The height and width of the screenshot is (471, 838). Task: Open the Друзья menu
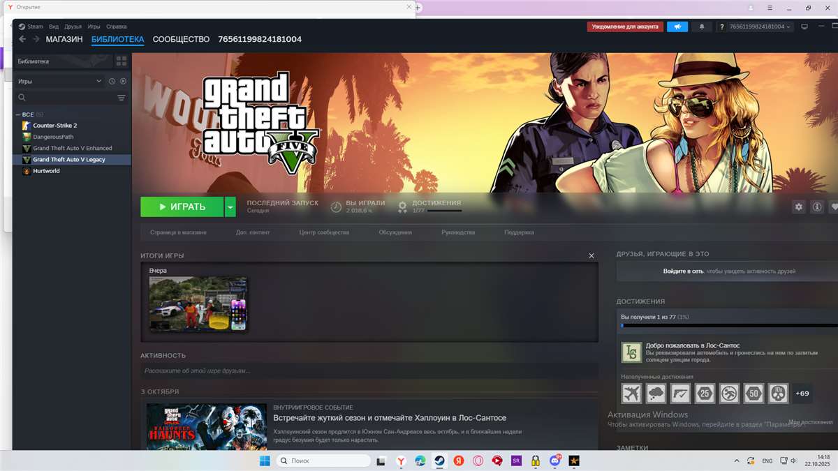pyautogui.click(x=73, y=27)
